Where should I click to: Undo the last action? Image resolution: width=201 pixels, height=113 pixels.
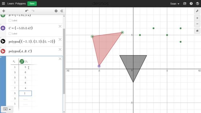pyautogui.click(x=27, y=11)
